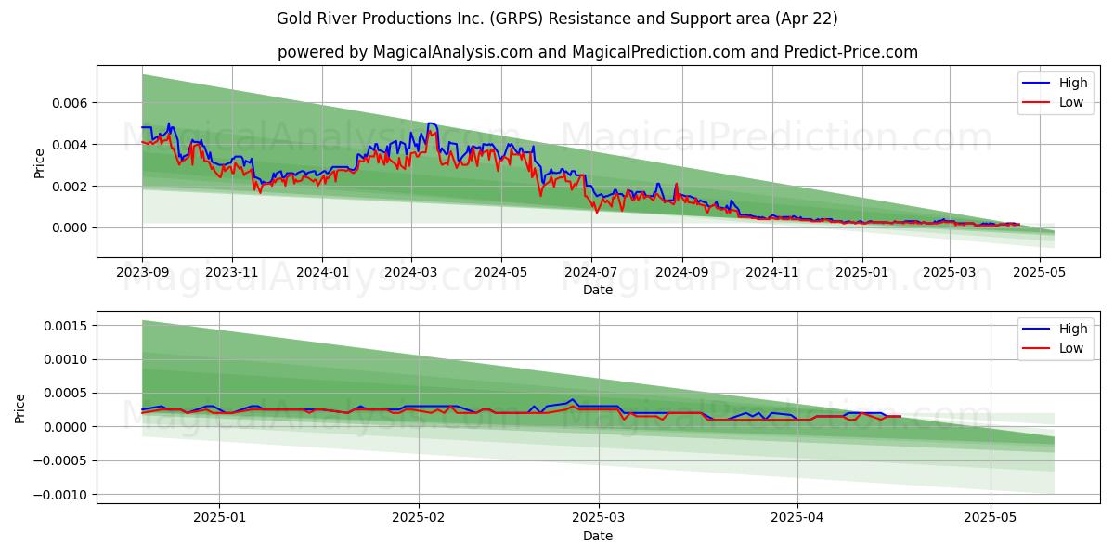Click 2025-01 tick label on lower chart
1114x557 pixels.
(220, 519)
